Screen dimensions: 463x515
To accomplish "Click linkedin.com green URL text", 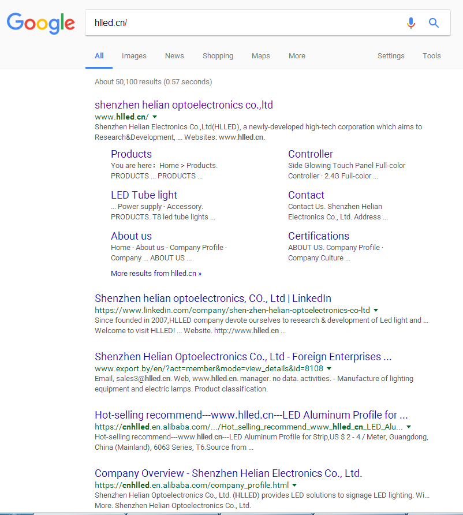I will [232, 310].
